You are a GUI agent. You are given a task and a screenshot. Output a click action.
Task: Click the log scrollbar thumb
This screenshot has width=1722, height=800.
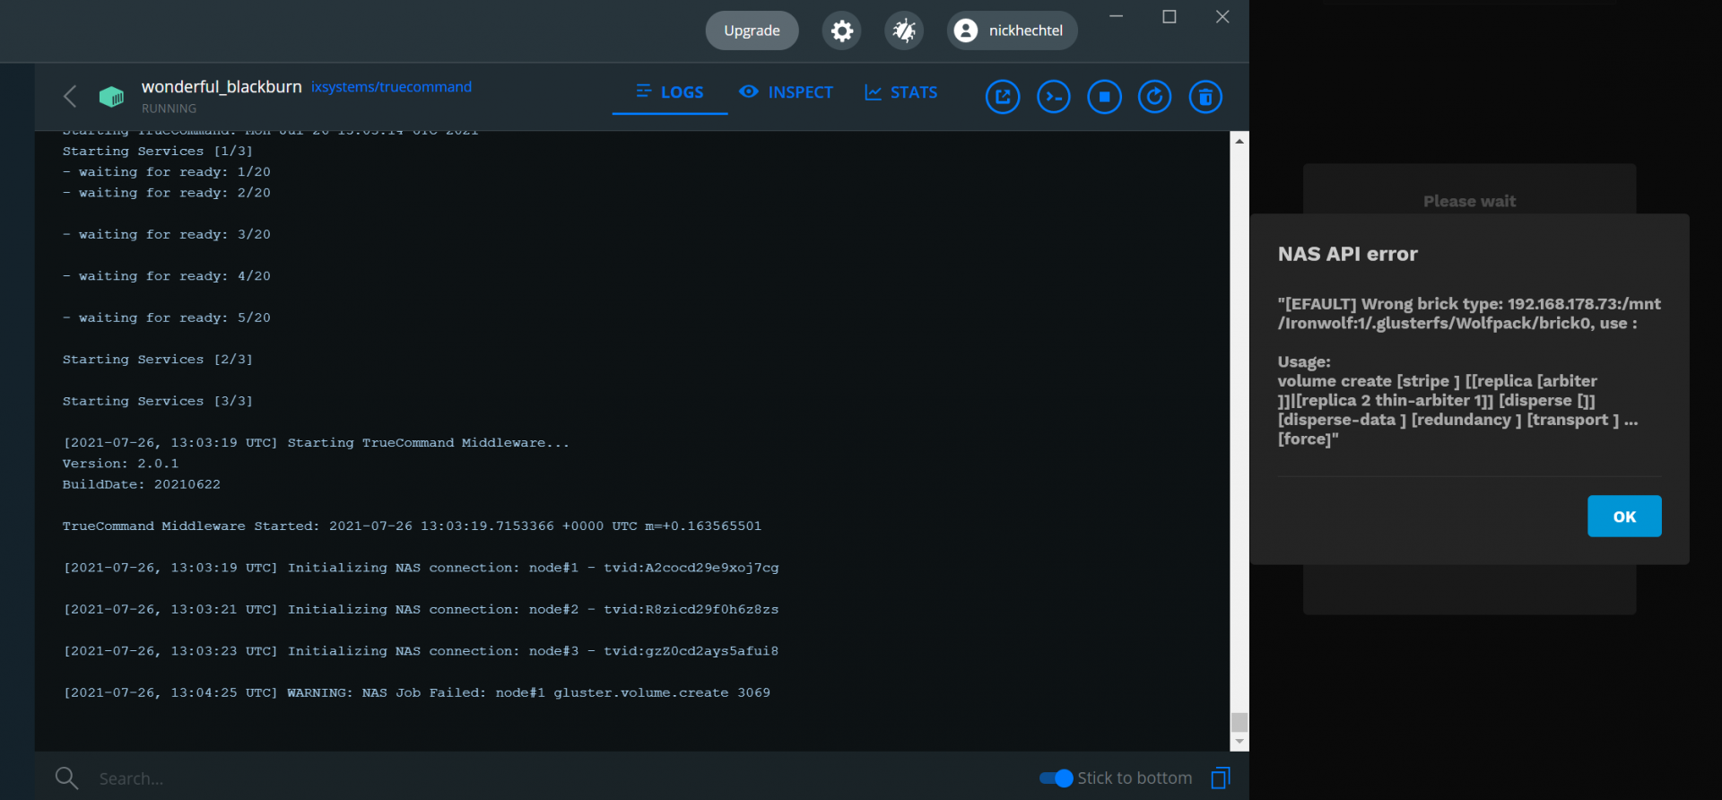coord(1239,722)
